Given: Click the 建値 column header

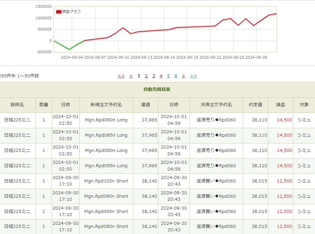Looking at the screenshot, I should [145, 105].
